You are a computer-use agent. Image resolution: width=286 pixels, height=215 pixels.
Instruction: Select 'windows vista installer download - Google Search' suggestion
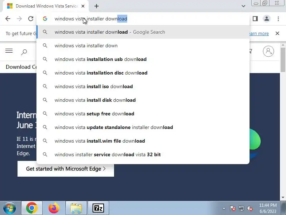(x=143, y=32)
